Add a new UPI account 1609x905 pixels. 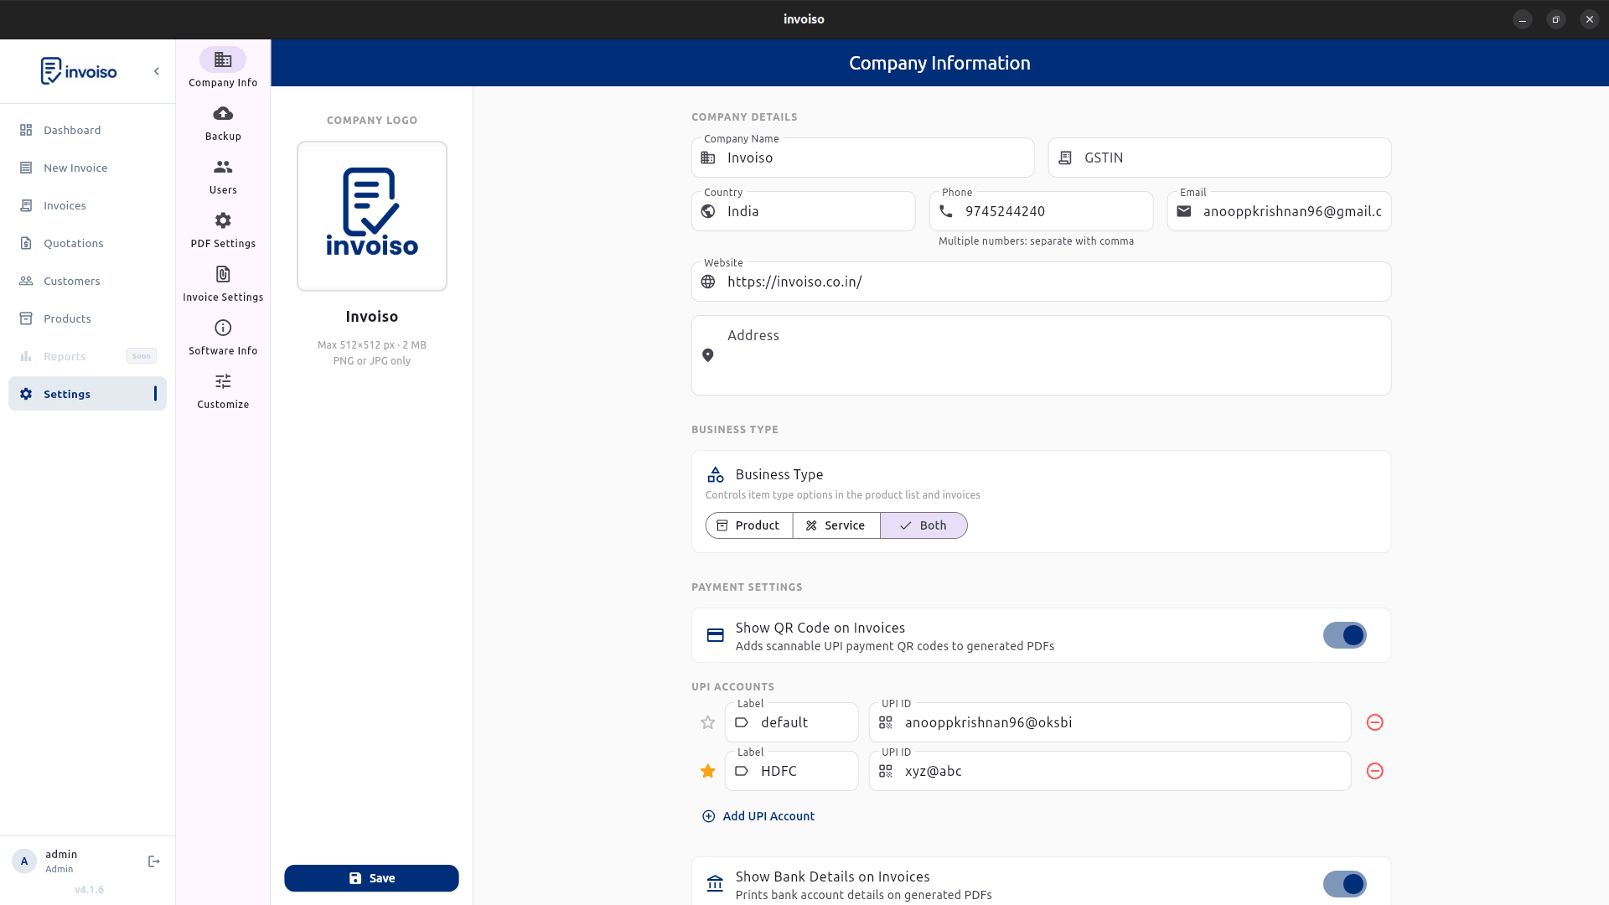pyautogui.click(x=758, y=816)
